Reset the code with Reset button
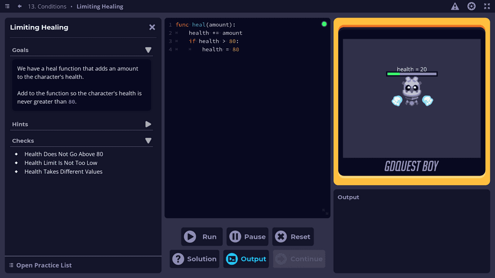This screenshot has width=495, height=278. pyautogui.click(x=293, y=237)
